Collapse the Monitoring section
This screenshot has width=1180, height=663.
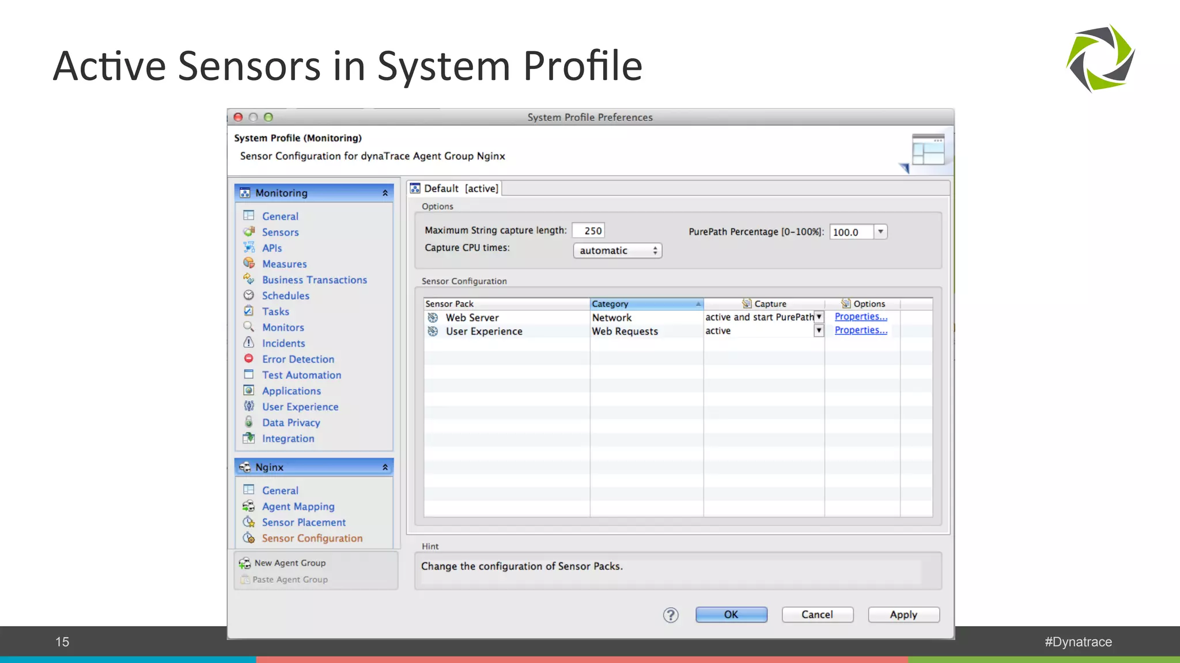(385, 193)
